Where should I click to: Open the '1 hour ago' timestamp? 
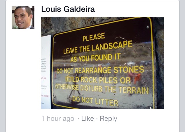pos(58,118)
